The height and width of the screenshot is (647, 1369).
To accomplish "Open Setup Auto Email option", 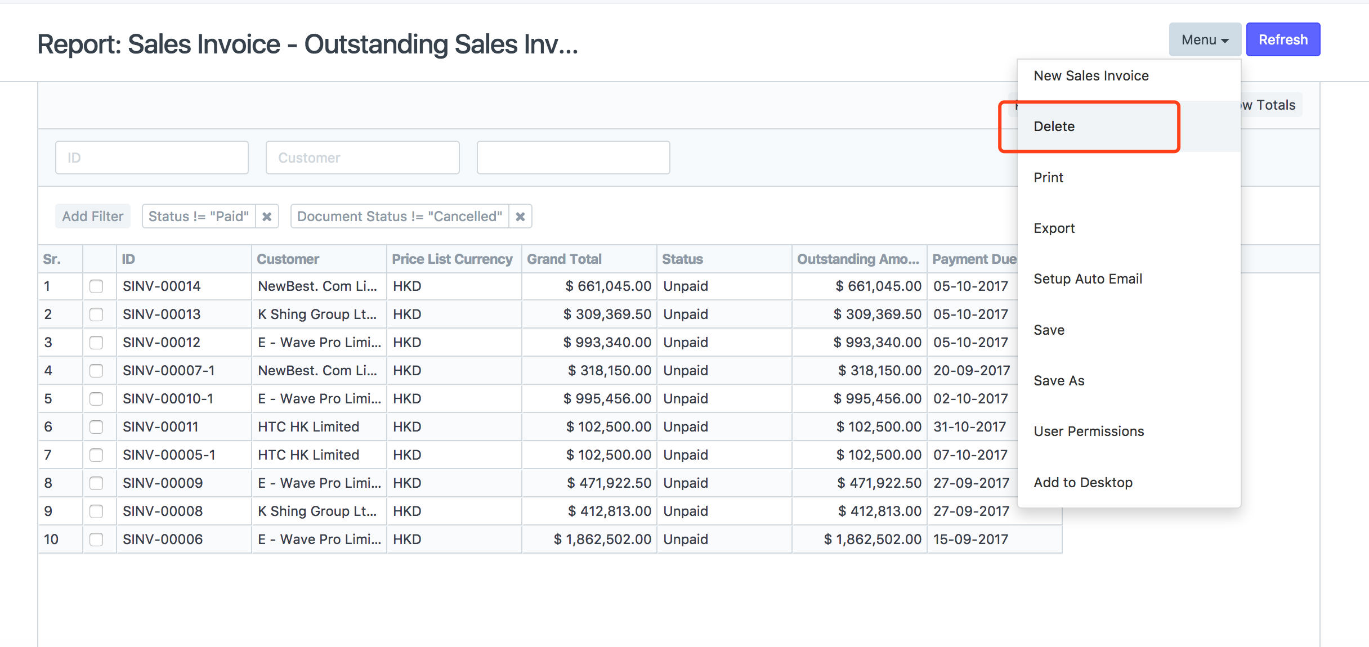I will 1088,279.
